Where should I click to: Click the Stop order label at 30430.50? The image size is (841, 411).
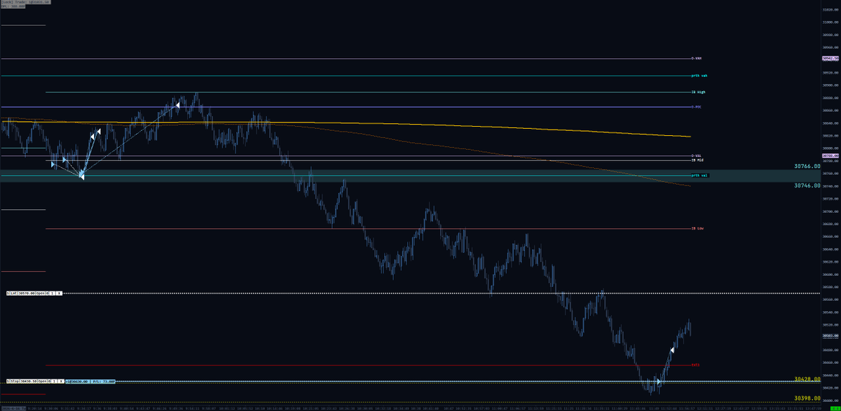27,382
